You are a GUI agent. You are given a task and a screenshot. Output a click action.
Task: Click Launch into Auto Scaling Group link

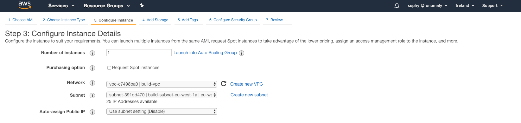pos(205,53)
